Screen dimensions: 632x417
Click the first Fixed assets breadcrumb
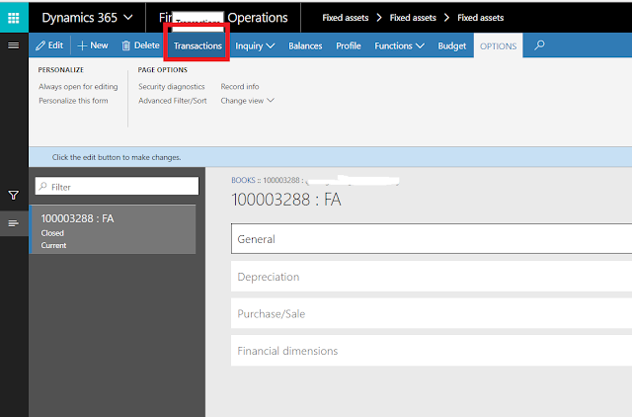(x=346, y=18)
